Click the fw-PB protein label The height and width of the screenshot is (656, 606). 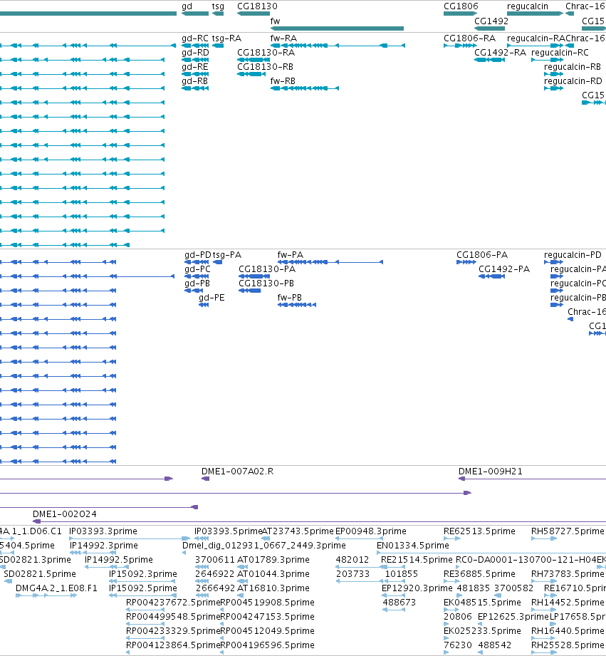tap(289, 298)
